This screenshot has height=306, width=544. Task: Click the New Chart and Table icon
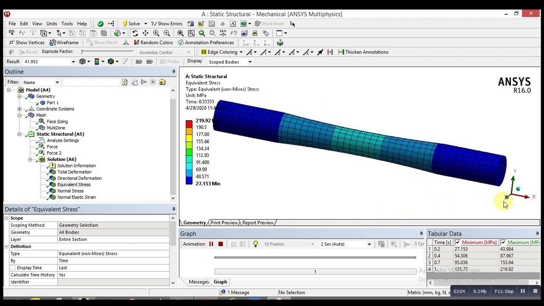click(x=212, y=24)
